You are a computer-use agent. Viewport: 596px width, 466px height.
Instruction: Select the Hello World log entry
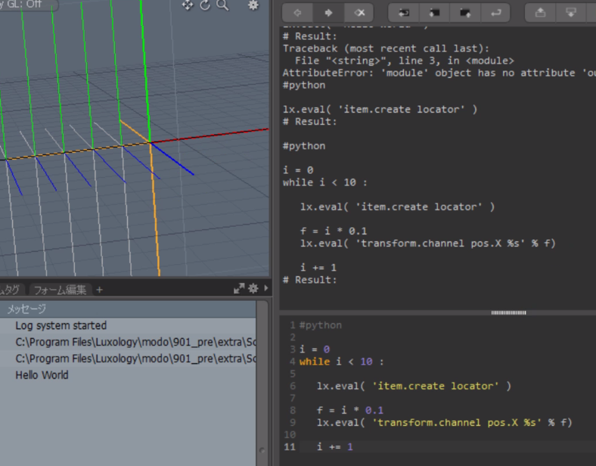click(x=42, y=375)
